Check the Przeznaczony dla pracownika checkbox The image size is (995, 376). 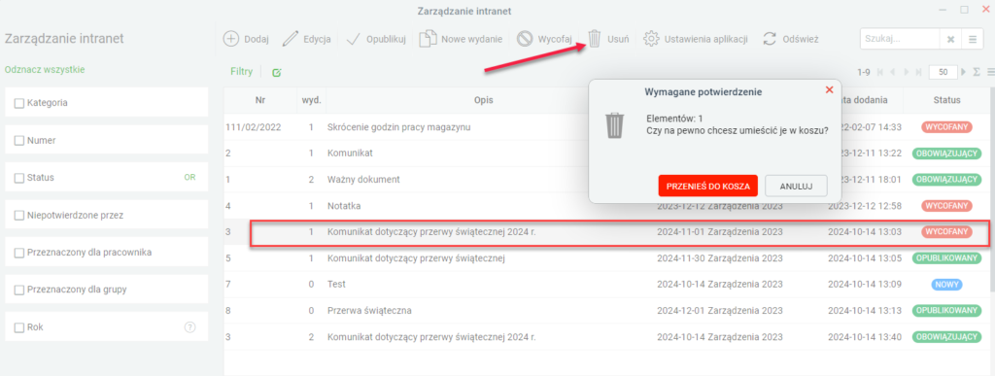tap(19, 253)
